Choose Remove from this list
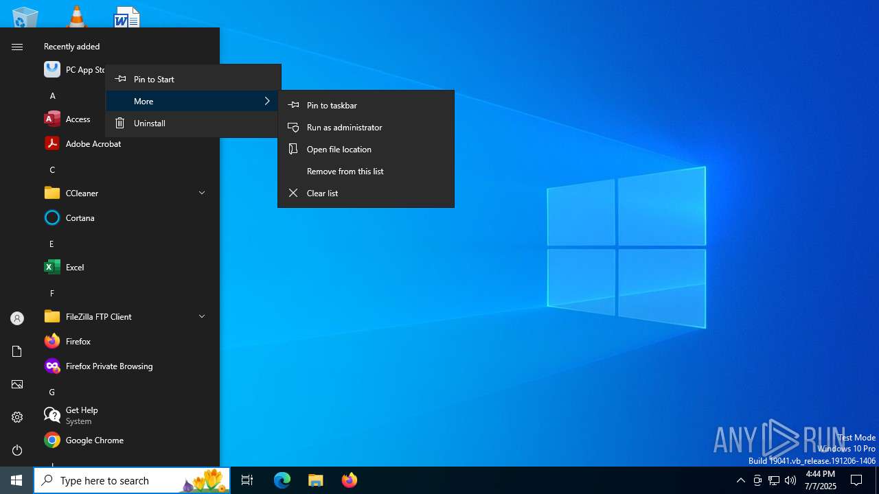 366,171
